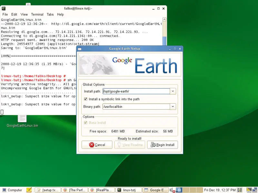
Task: Click into the Binary path text field
Action: (x=136, y=106)
